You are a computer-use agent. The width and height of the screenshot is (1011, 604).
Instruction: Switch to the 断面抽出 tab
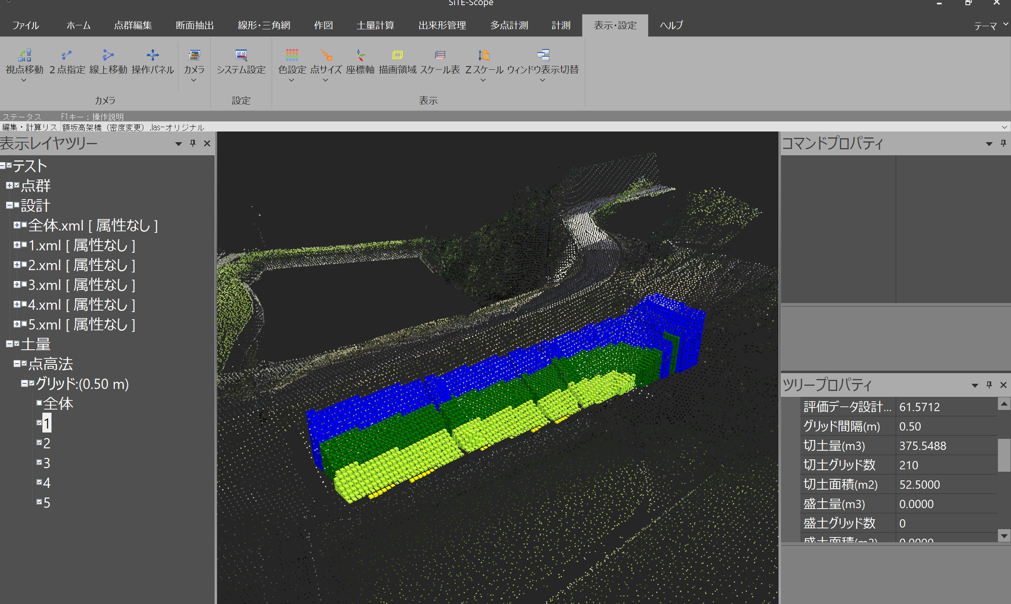tap(194, 25)
